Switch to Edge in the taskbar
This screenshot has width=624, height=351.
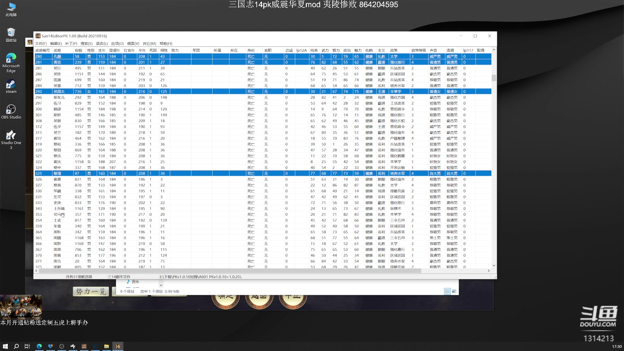pyautogui.click(x=39, y=346)
